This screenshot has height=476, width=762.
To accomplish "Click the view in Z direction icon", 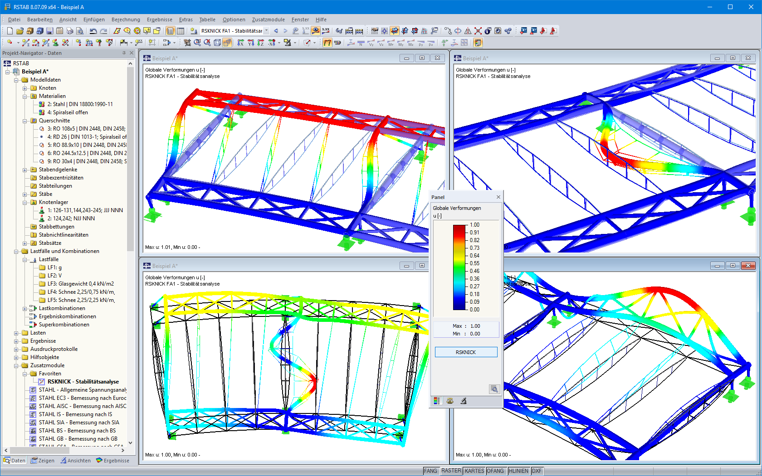I will tap(260, 43).
